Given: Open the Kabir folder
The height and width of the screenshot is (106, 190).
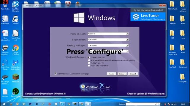Looking at the screenshot, I should (183, 49).
